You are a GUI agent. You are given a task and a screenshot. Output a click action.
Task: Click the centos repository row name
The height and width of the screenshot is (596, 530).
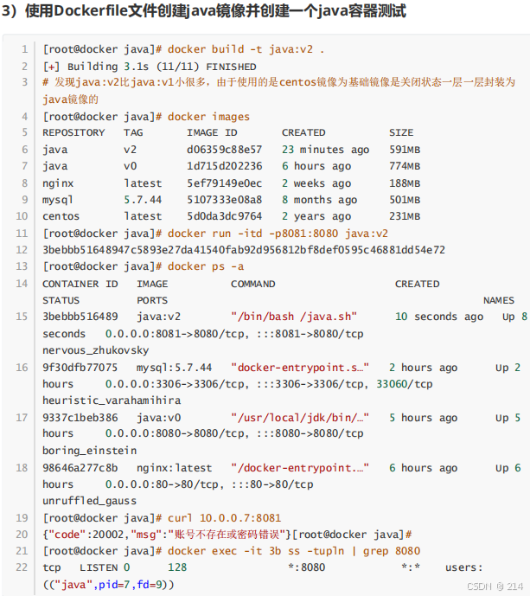[x=61, y=216]
